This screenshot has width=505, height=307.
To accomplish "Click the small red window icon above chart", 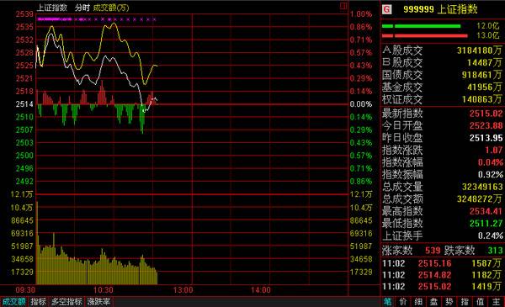I will 343,6.
